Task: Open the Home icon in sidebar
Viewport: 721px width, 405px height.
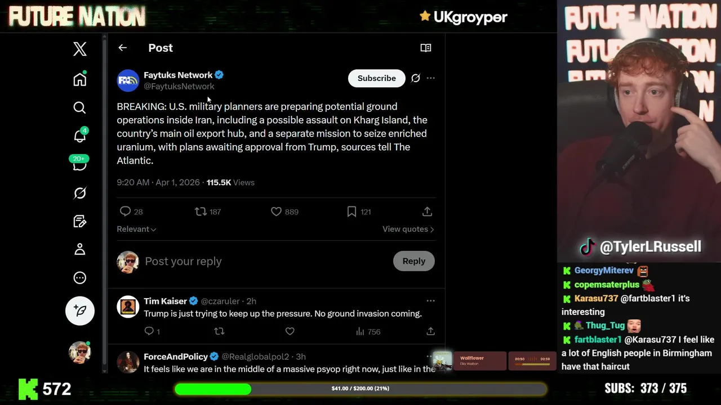Action: point(80,79)
